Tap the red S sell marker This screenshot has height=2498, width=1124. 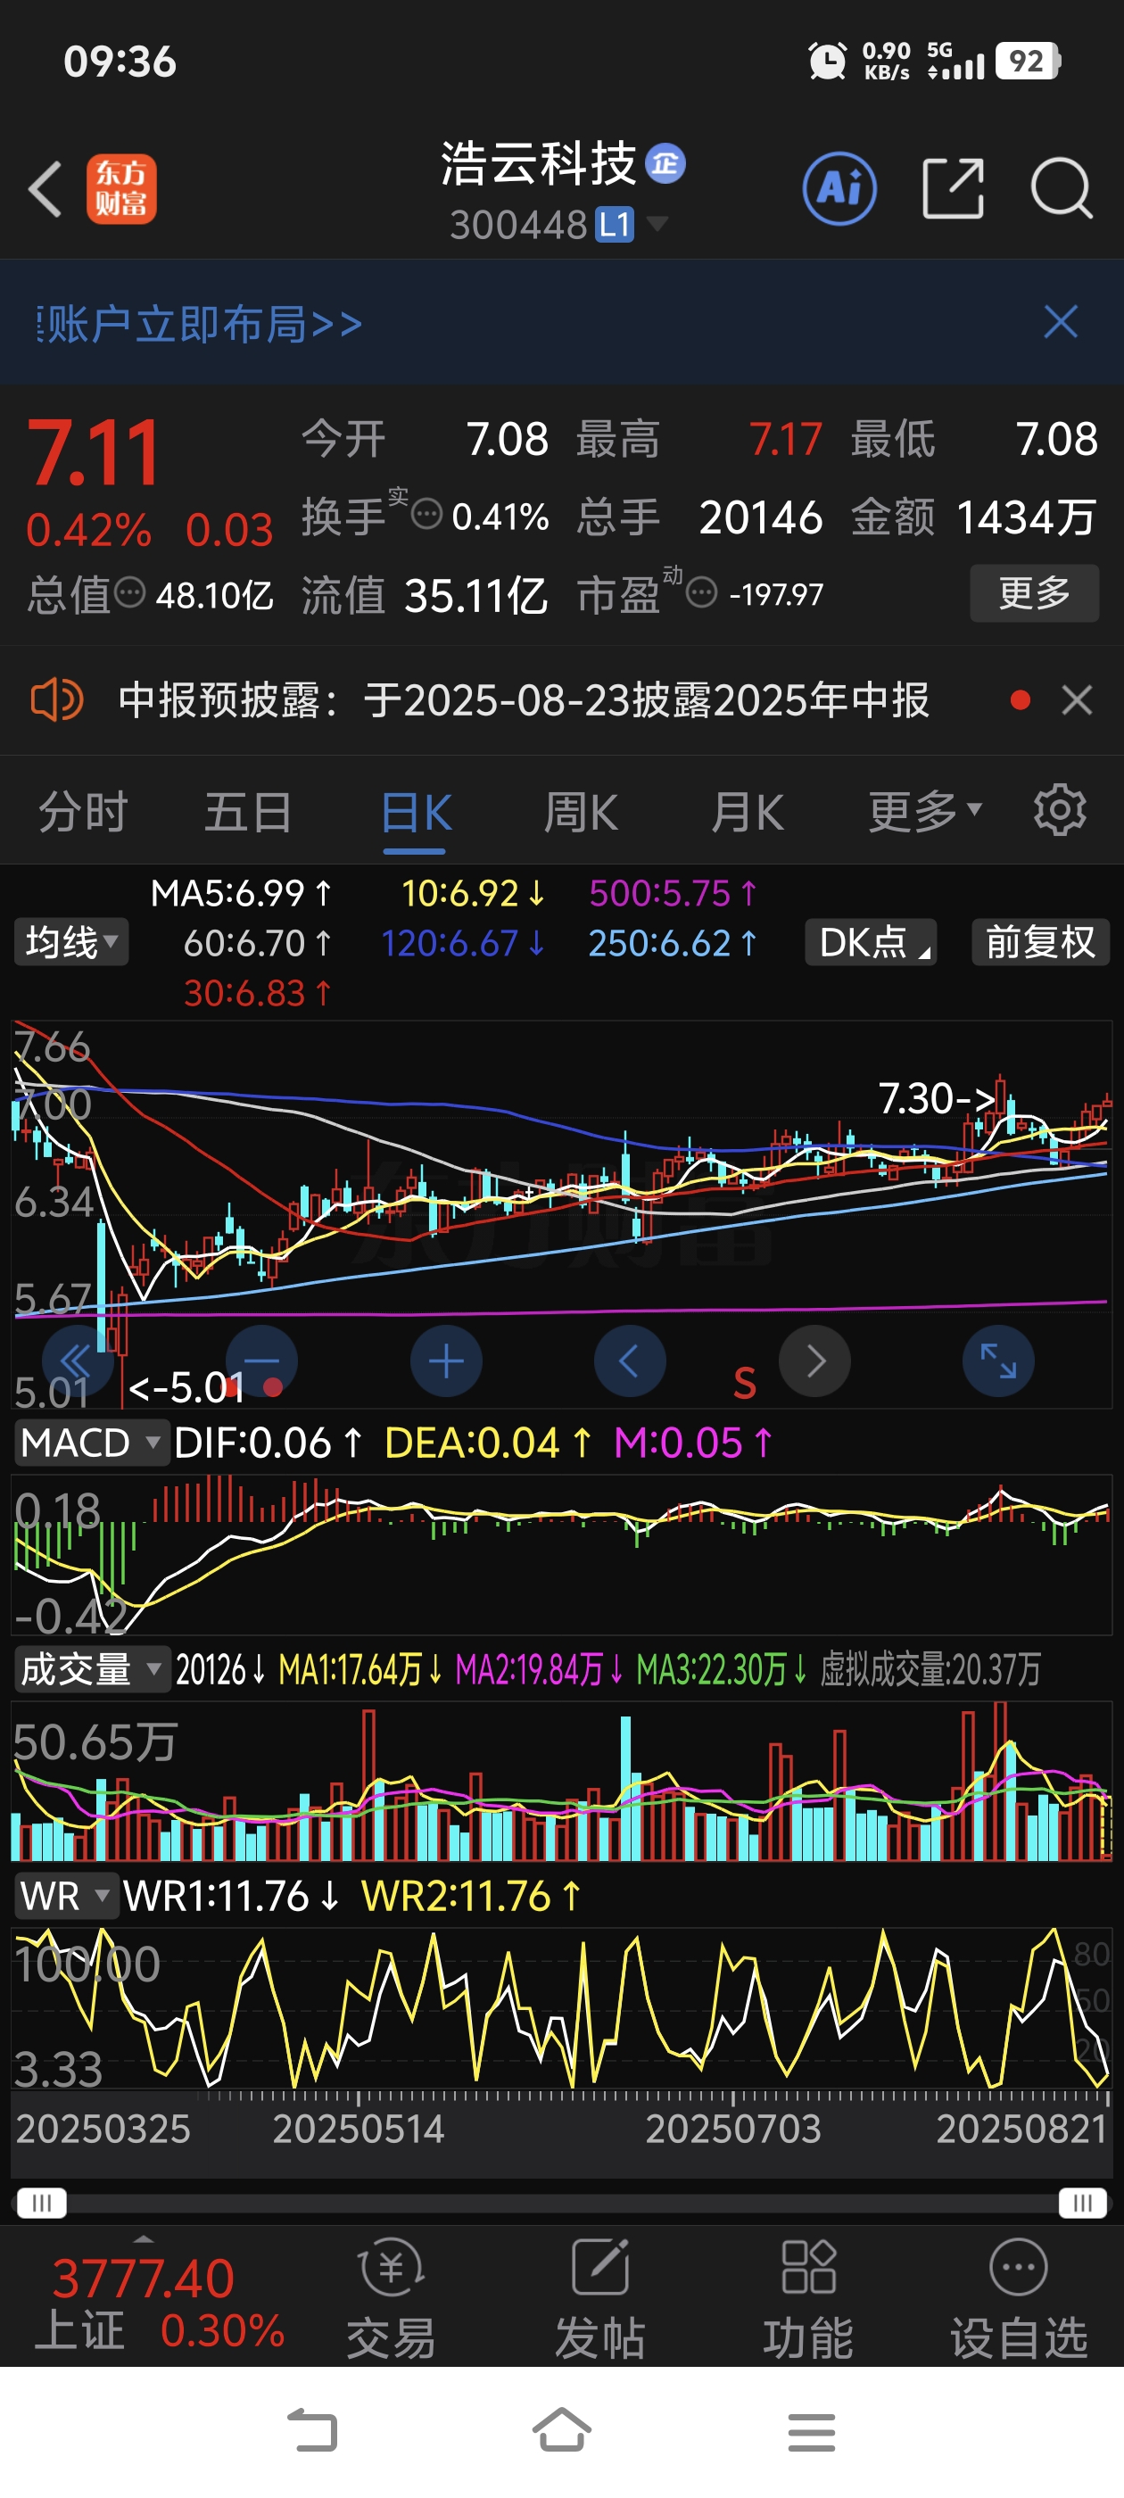744,1383
